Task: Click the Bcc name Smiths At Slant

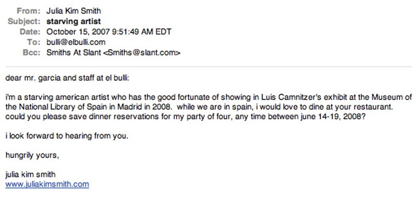Action: point(74,53)
